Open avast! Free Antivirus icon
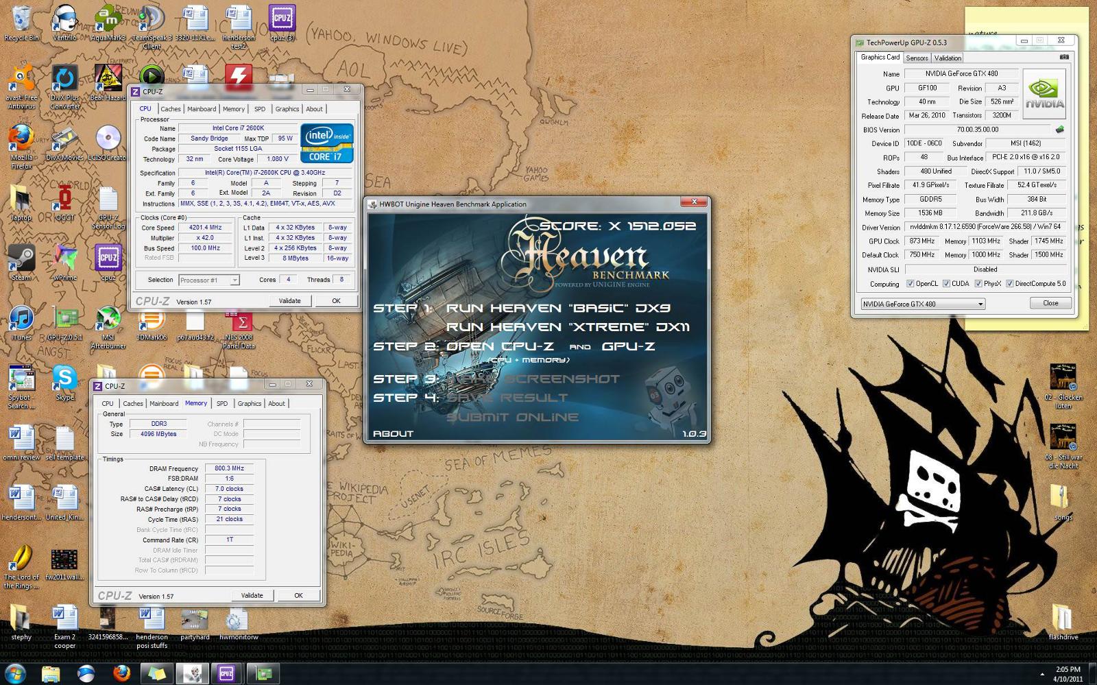The width and height of the screenshot is (1097, 685). coord(22,87)
